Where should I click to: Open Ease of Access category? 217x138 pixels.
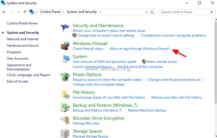[18, 81]
